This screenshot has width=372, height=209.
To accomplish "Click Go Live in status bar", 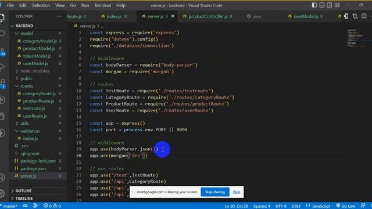I will [346, 206].
